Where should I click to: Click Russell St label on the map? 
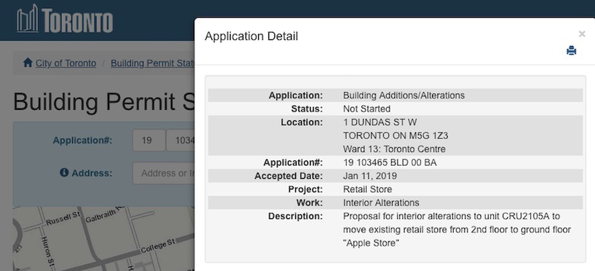[63, 218]
